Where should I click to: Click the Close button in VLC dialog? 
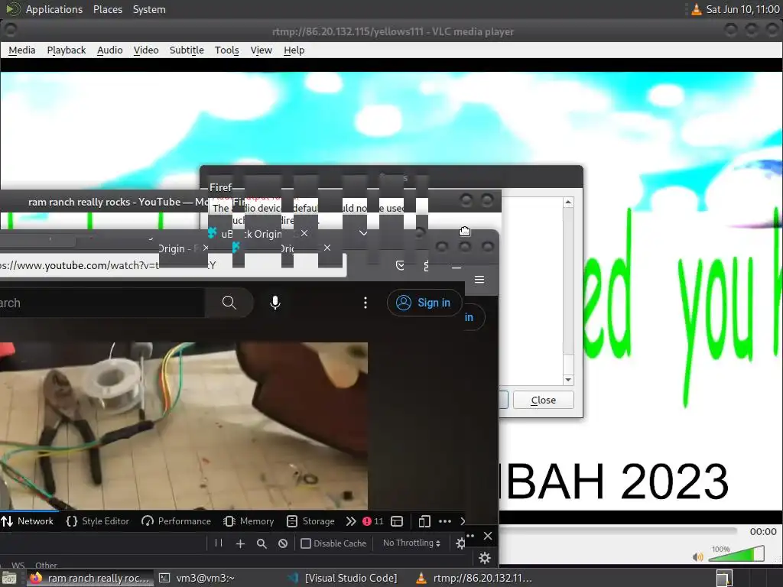[x=544, y=400]
